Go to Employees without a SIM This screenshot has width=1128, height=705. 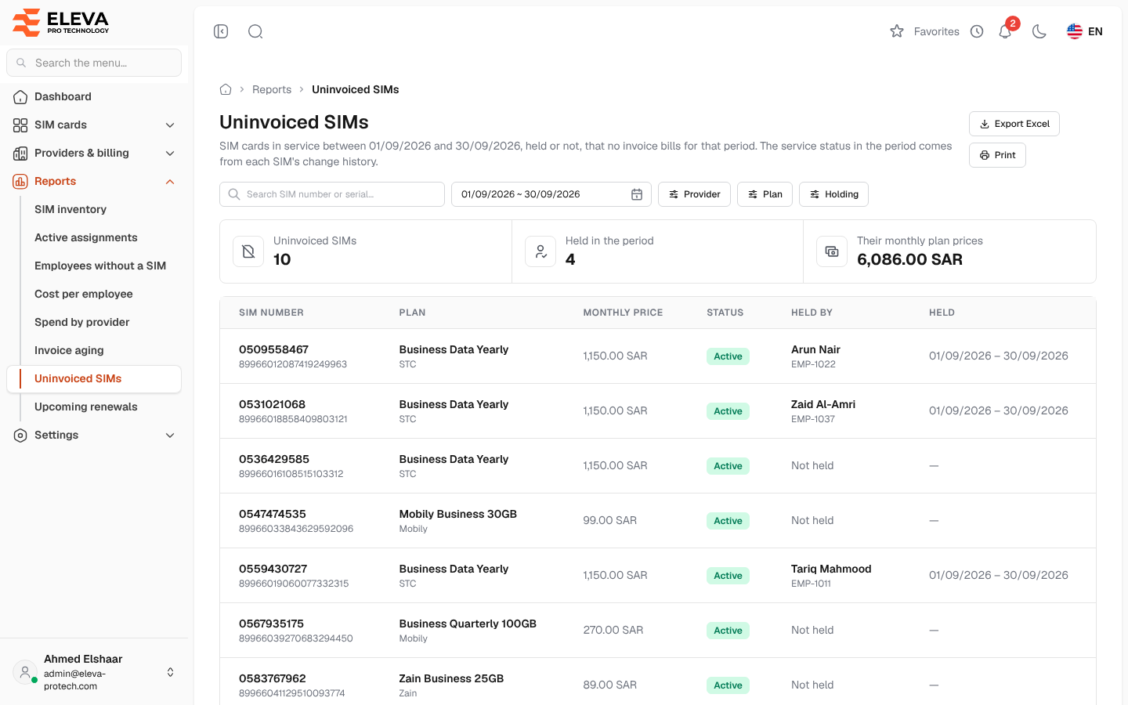[100, 266]
